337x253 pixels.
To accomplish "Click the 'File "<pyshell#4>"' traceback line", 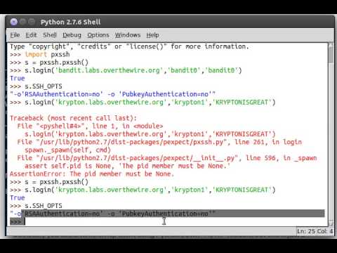I will click(x=90, y=126).
